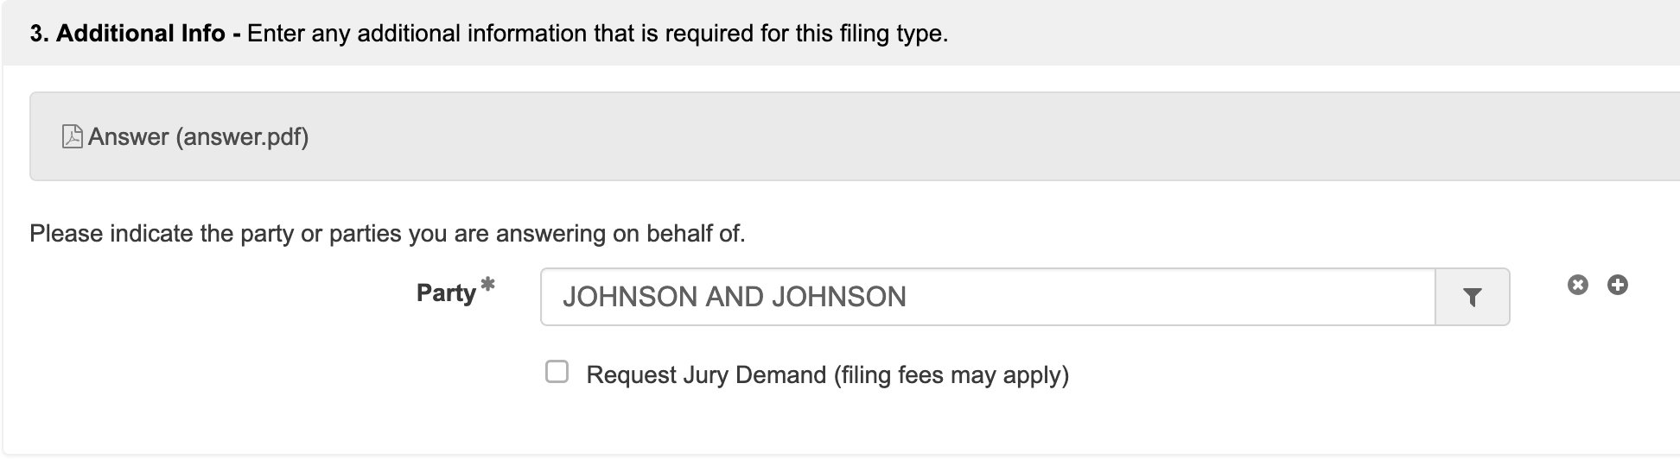This screenshot has width=1680, height=459.
Task: Remove the party using the circled X icon
Action: point(1578,285)
